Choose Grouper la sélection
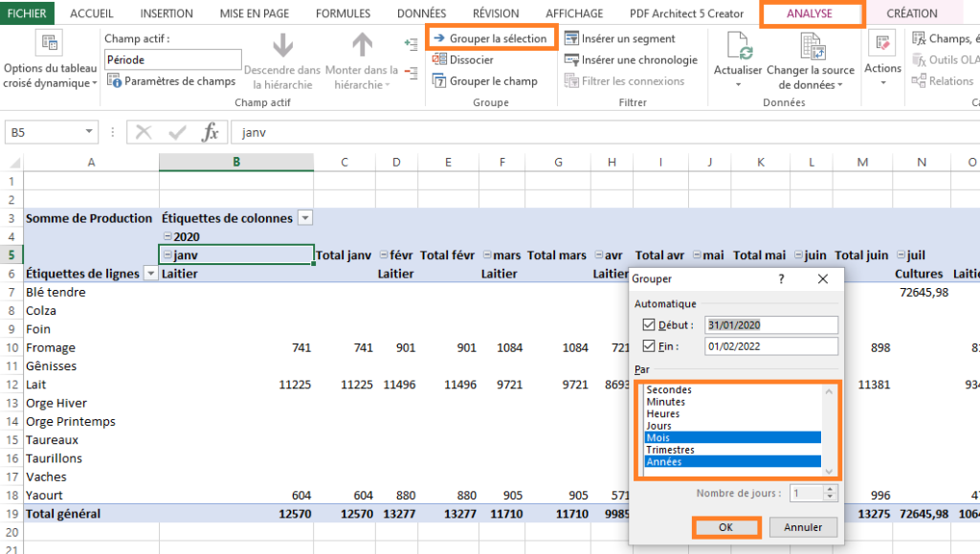This screenshot has height=554, width=980. (491, 38)
